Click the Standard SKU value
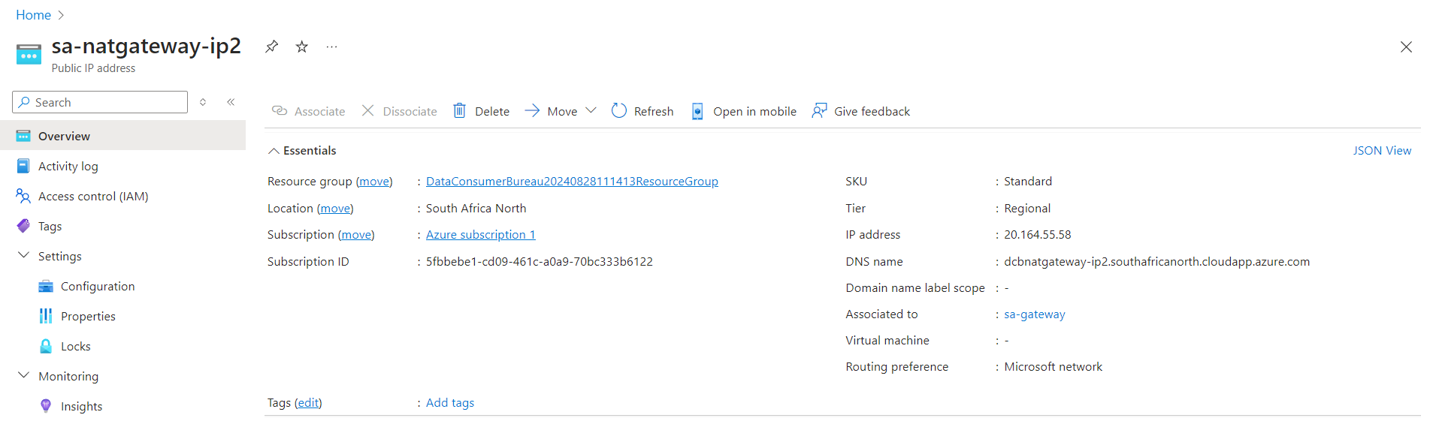This screenshot has width=1439, height=421. pyautogui.click(x=1028, y=182)
